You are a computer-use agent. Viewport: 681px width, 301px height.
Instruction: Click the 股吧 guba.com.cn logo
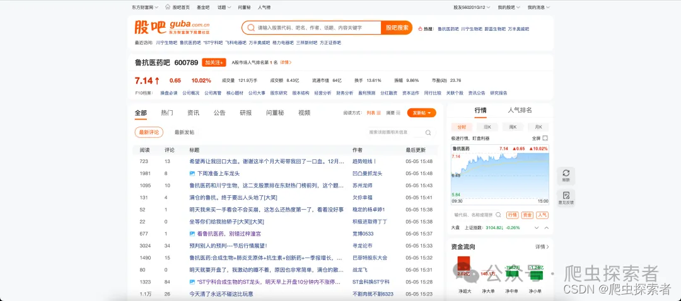click(173, 27)
